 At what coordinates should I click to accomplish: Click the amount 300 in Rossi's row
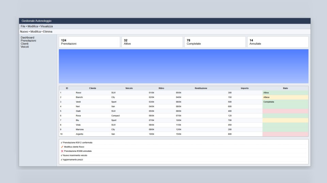pos(230,93)
